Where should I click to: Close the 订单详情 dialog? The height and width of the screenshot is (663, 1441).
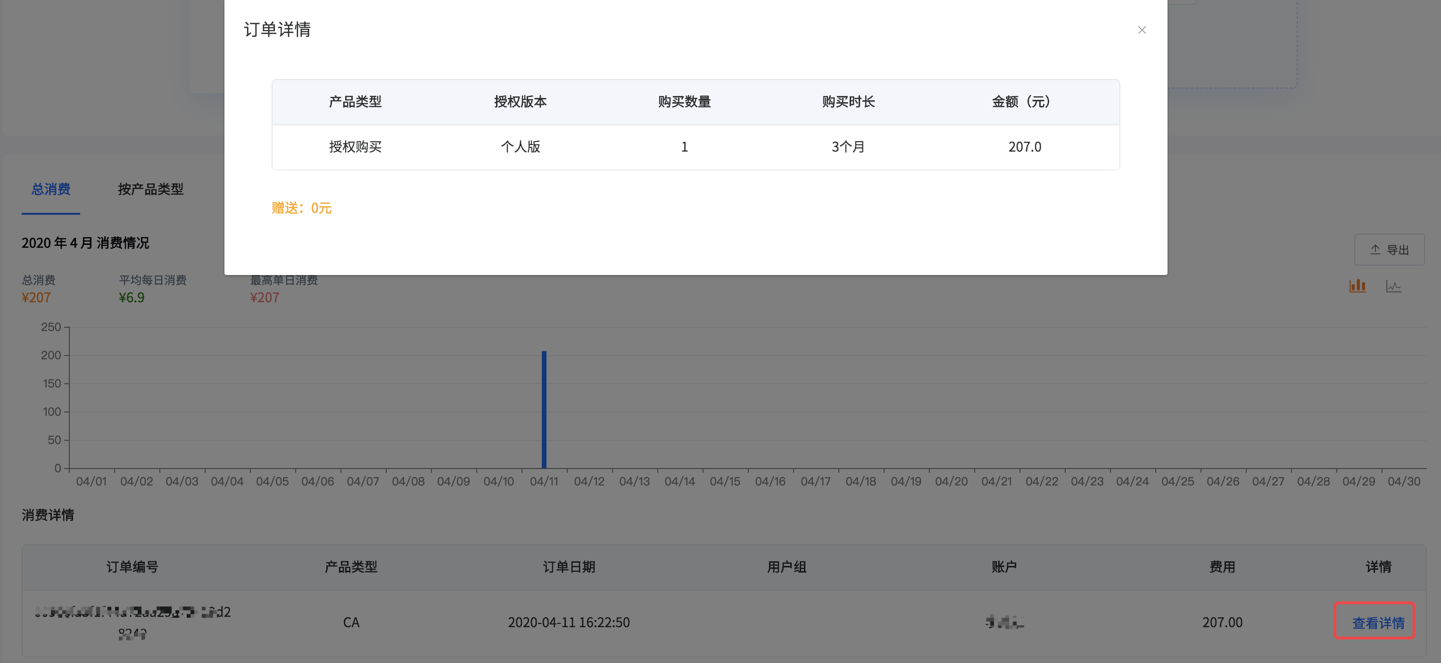point(1142,30)
